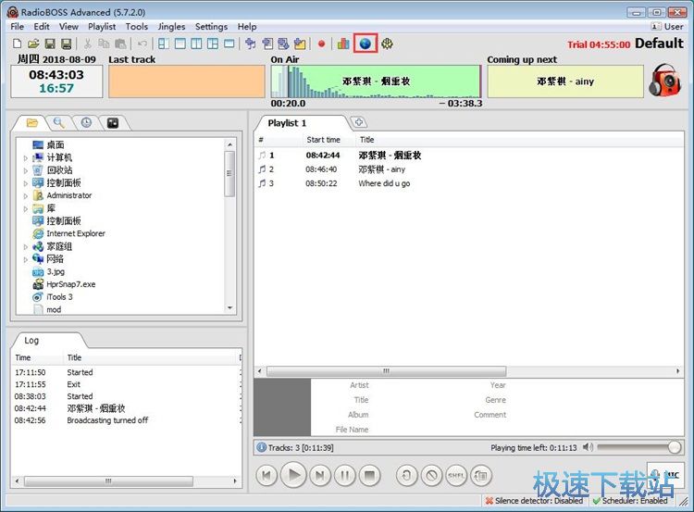Click the broadcasting globe icon in toolbar
Image resolution: width=694 pixels, height=512 pixels.
click(x=366, y=44)
